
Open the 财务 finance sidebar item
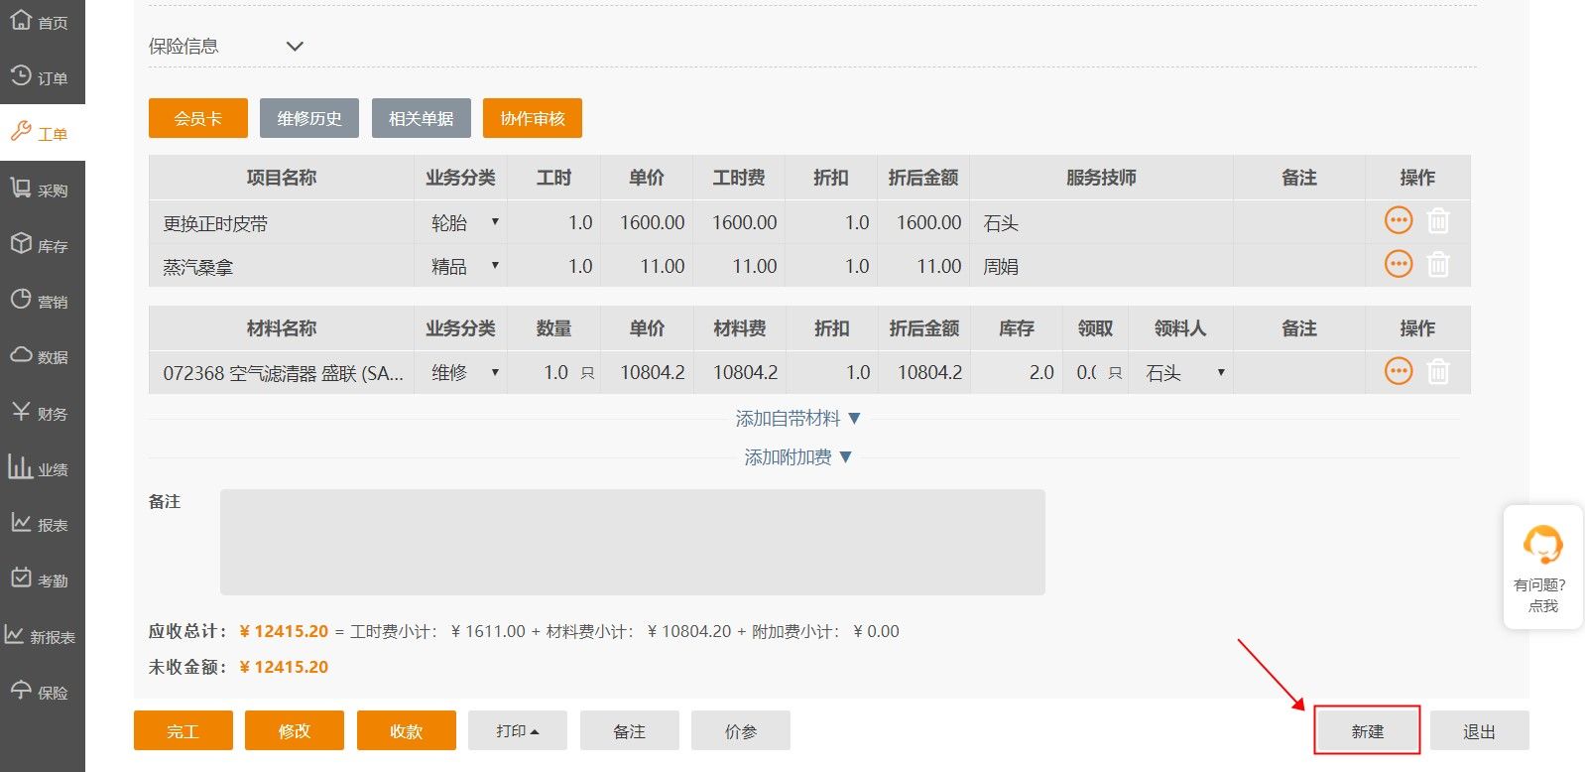(x=42, y=413)
